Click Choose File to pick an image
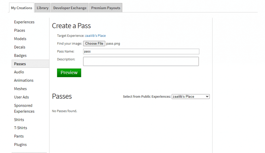265x153 pixels. pos(94,43)
